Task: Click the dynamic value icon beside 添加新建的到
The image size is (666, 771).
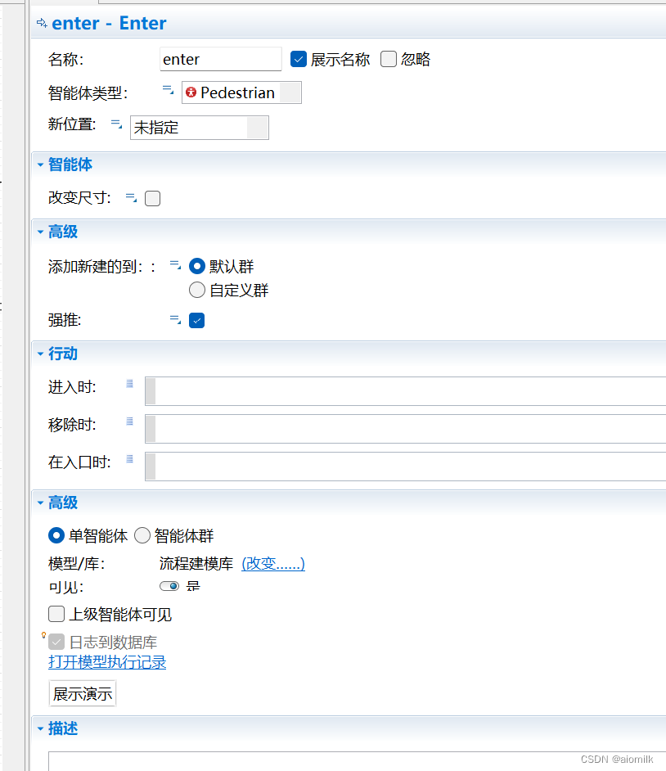Action: [174, 265]
